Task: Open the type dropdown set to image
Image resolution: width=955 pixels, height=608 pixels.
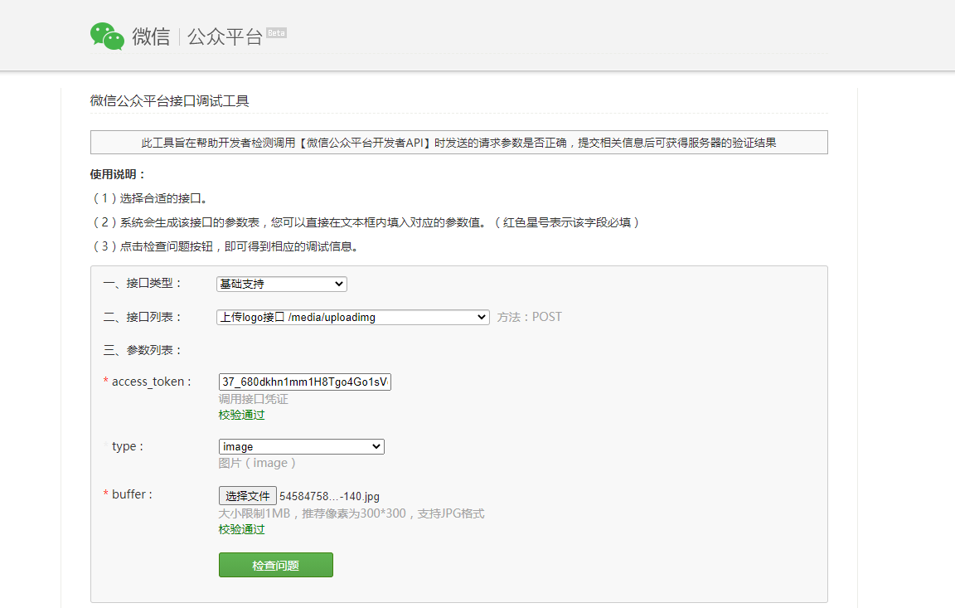Action: (302, 446)
